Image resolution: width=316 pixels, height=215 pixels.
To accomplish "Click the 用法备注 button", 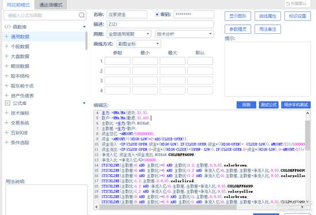I will coord(268,29).
